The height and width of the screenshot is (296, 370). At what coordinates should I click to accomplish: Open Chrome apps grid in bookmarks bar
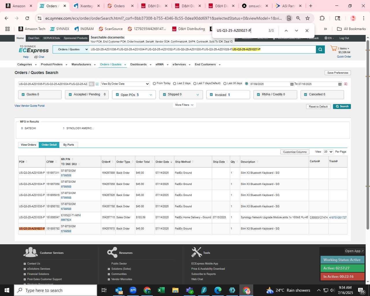click(x=8, y=29)
